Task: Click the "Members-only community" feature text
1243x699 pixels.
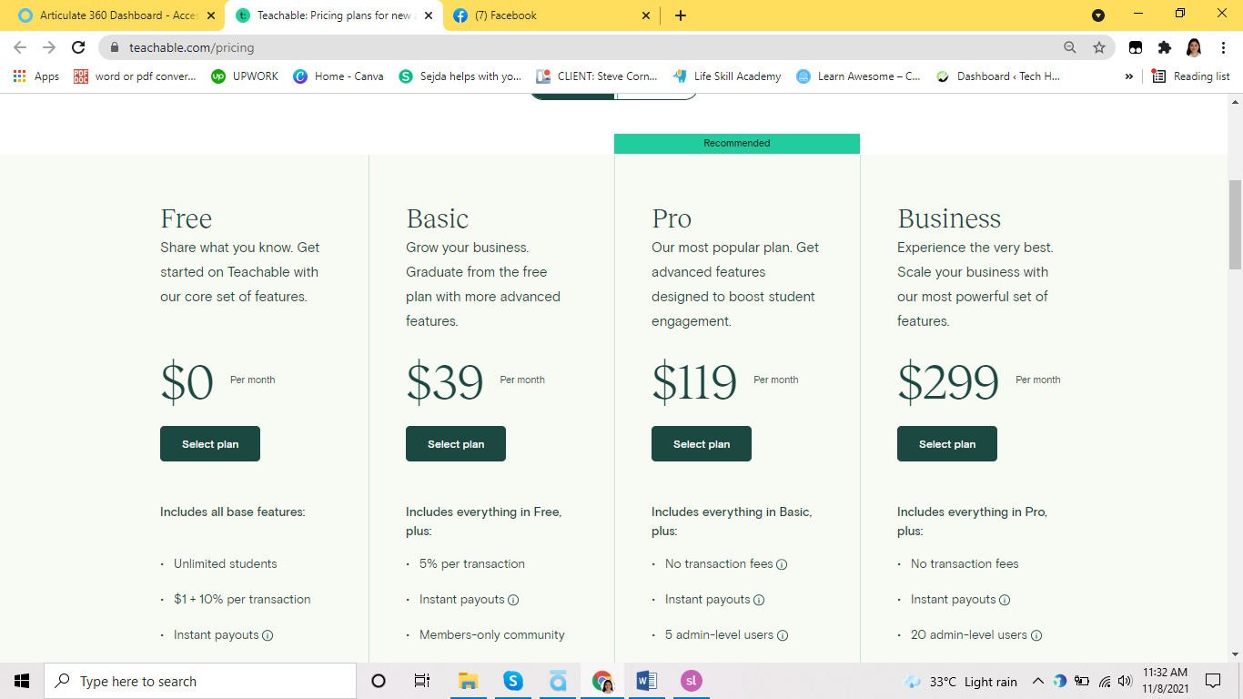Action: [492, 635]
